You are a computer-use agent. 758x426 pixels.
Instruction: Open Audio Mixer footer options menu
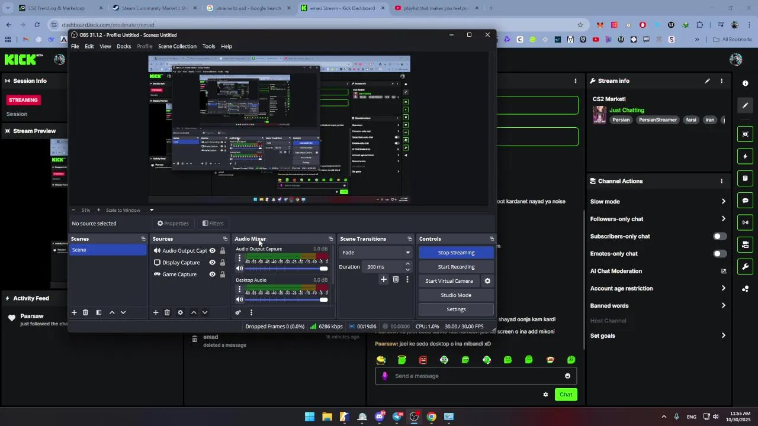click(251, 312)
